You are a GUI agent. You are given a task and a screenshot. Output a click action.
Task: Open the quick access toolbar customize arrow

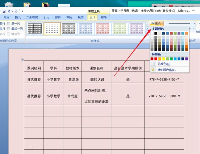pyautogui.click(x=22, y=11)
